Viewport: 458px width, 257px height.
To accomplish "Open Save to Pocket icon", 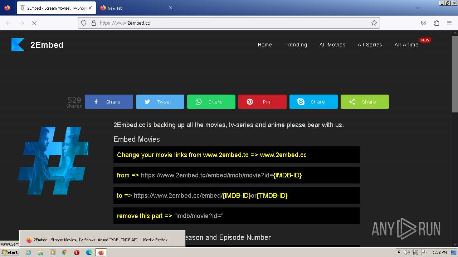I will [x=424, y=23].
